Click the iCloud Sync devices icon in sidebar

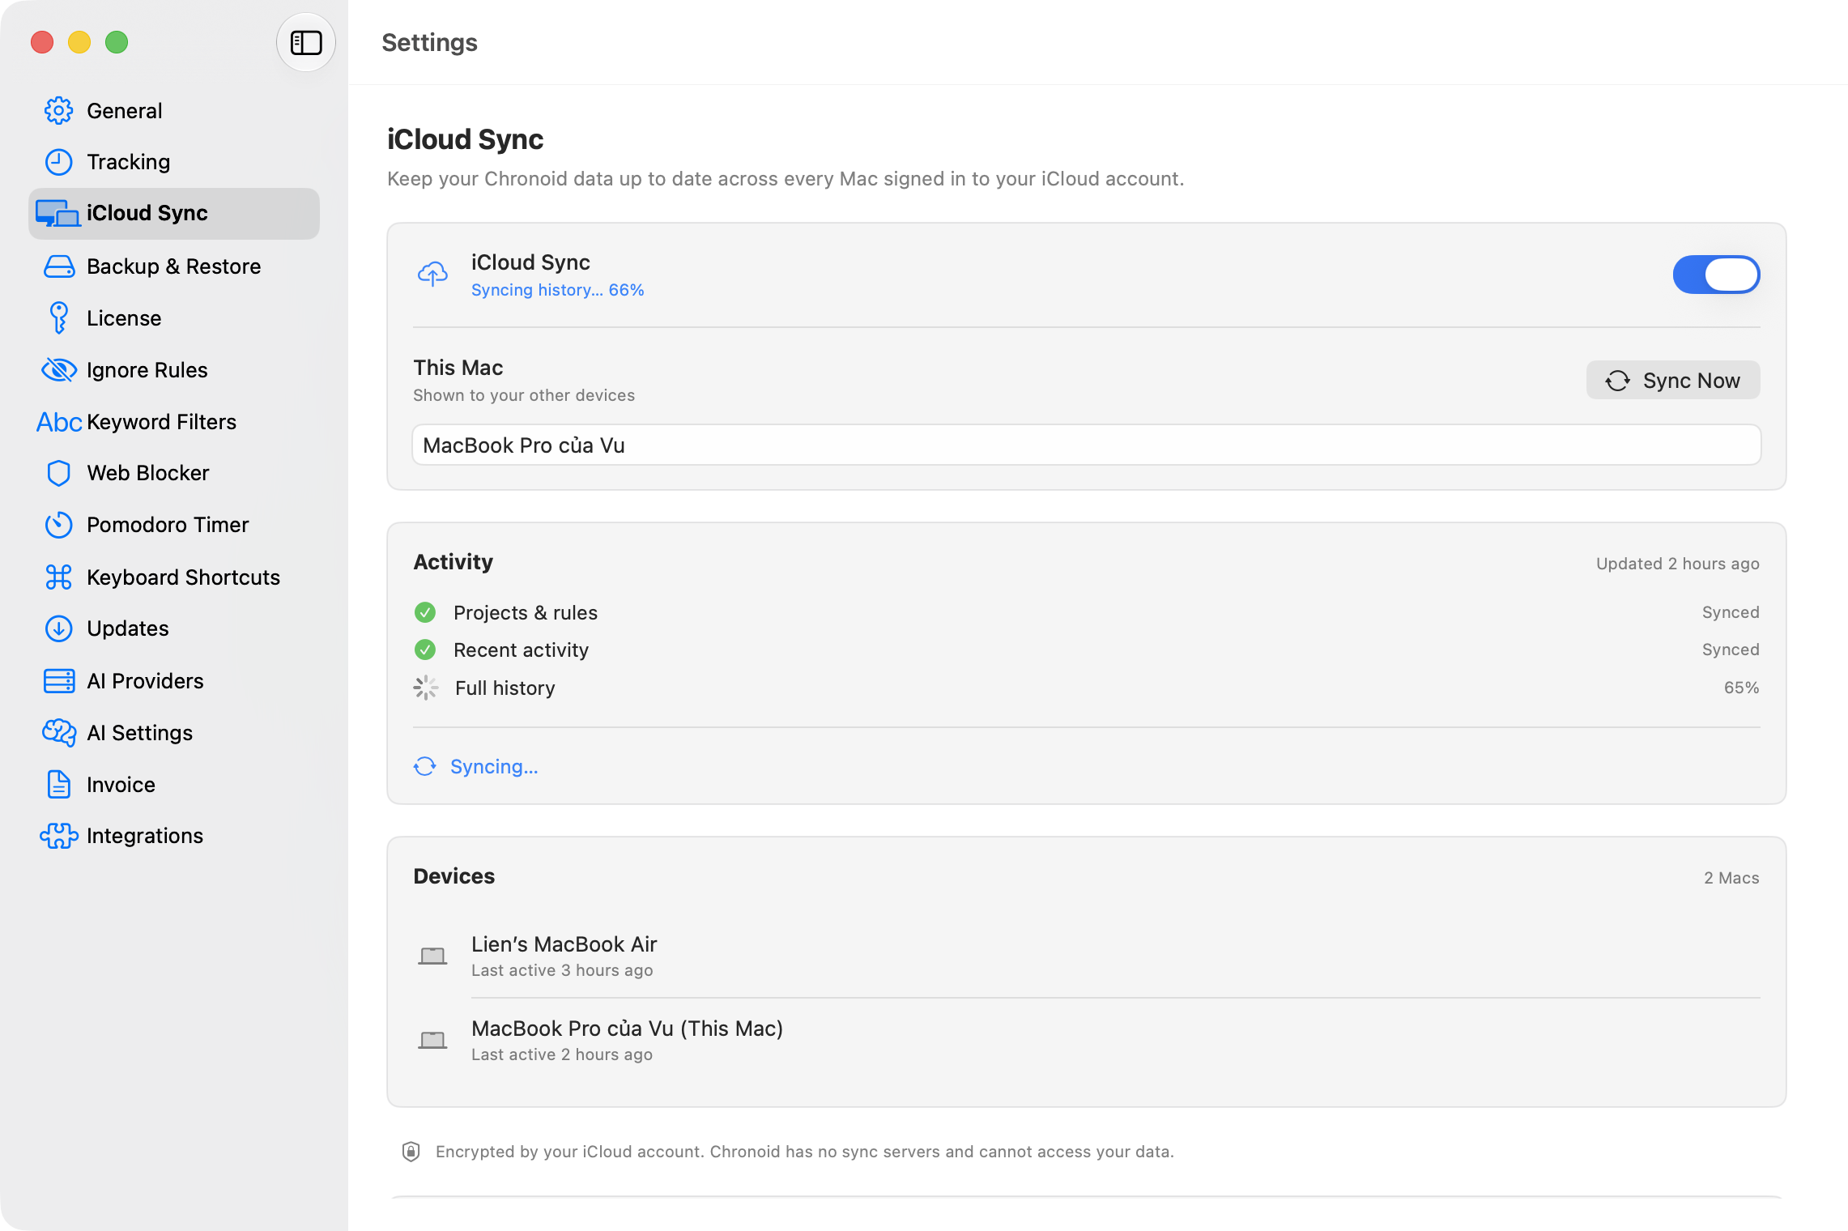point(57,214)
